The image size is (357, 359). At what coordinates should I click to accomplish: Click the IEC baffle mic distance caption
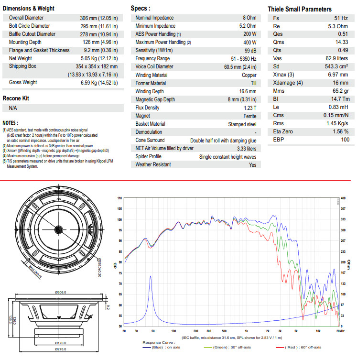232,337
